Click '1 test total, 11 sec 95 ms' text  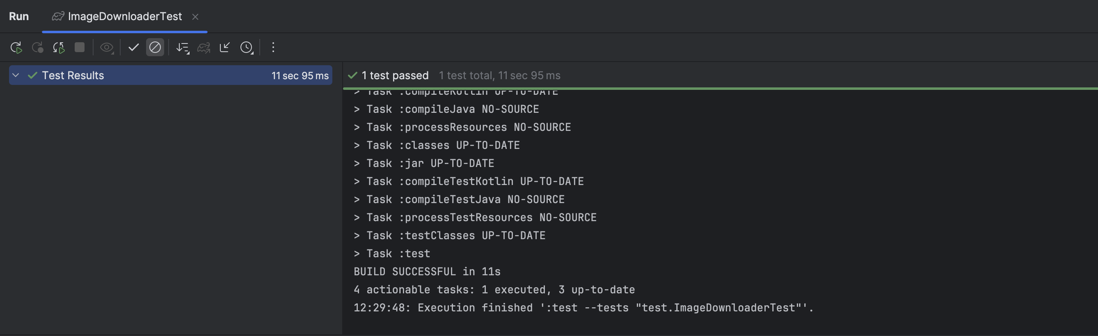[x=499, y=75]
